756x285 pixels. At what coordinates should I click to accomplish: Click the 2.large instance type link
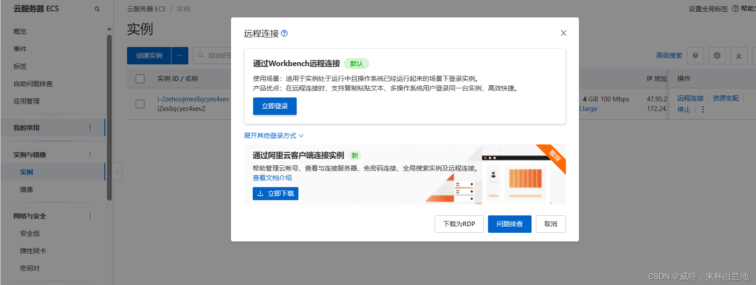pyautogui.click(x=588, y=109)
